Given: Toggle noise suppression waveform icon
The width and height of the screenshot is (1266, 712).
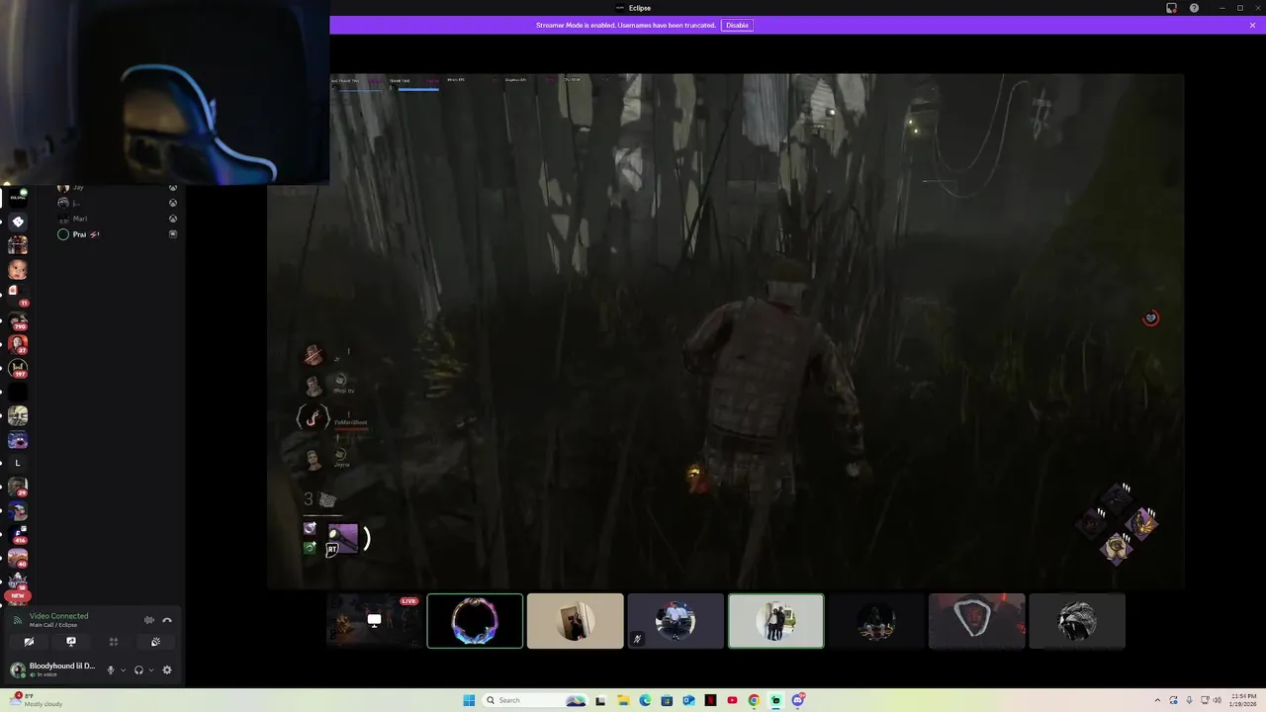Looking at the screenshot, I should coord(149,620).
